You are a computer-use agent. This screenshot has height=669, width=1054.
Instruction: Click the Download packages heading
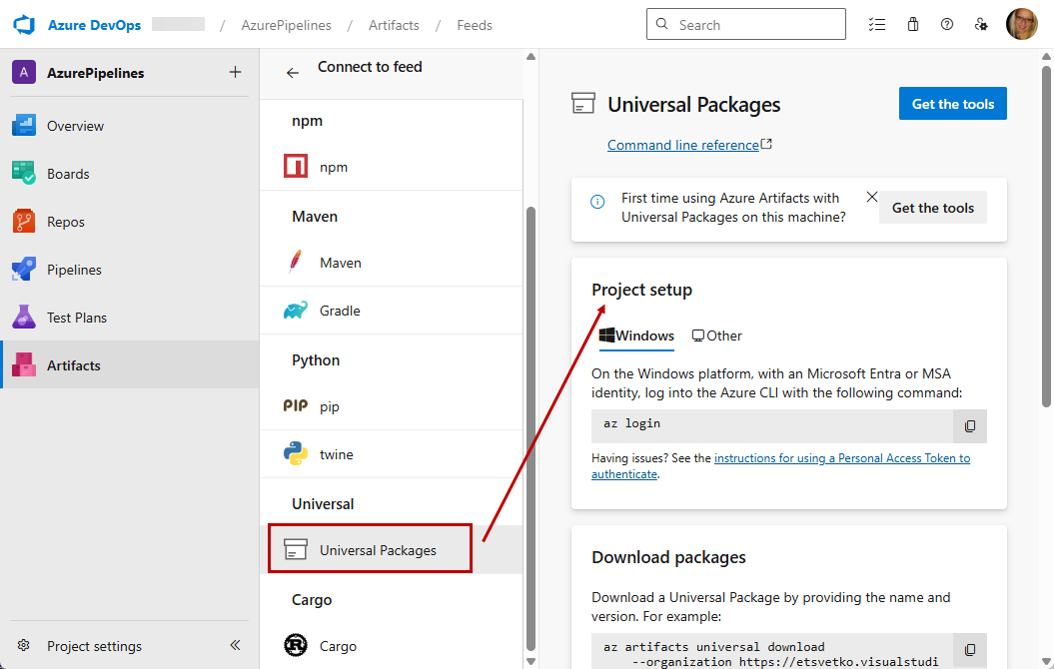coord(668,557)
